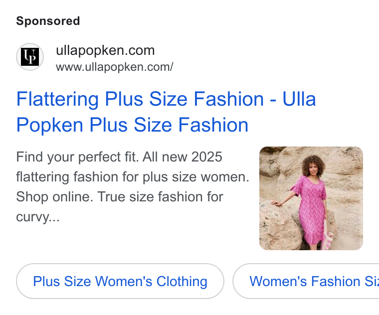Click the Sponsored label

pyautogui.click(x=48, y=21)
